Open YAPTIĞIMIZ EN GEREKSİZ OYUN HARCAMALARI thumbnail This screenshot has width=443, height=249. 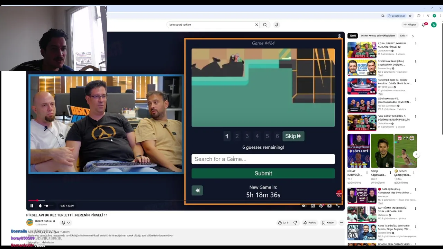[362, 214]
